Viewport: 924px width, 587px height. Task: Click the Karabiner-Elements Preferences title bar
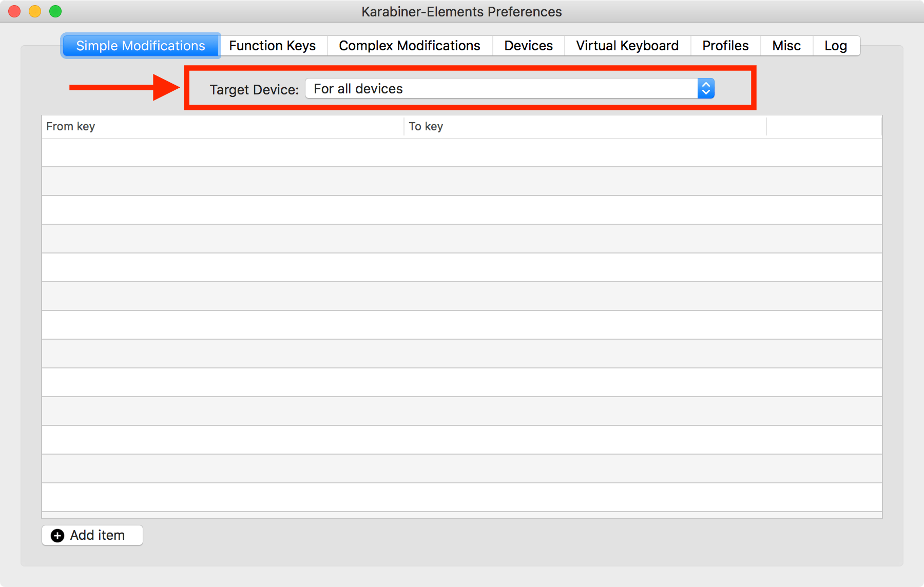(x=461, y=11)
